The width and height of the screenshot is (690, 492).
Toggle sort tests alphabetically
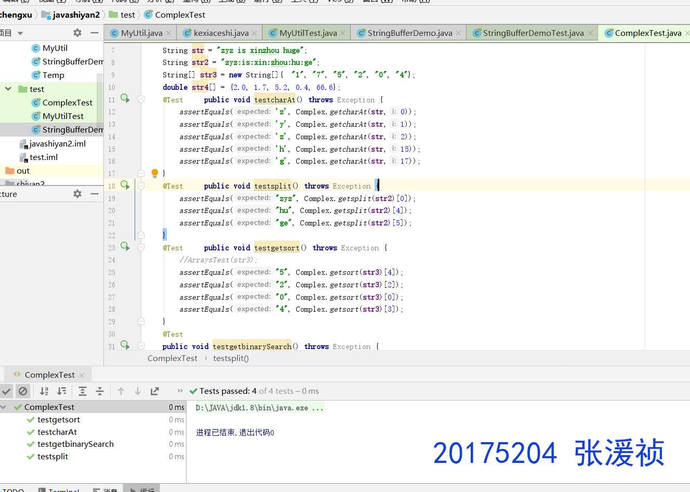(x=44, y=391)
